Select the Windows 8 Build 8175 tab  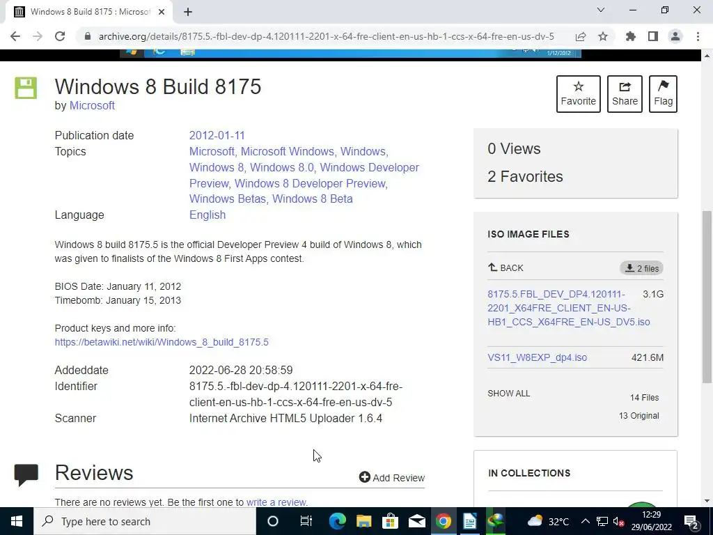point(89,12)
